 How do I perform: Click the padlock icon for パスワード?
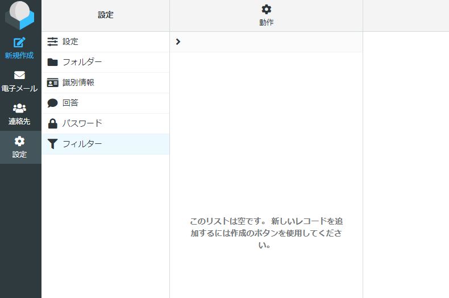tap(53, 123)
